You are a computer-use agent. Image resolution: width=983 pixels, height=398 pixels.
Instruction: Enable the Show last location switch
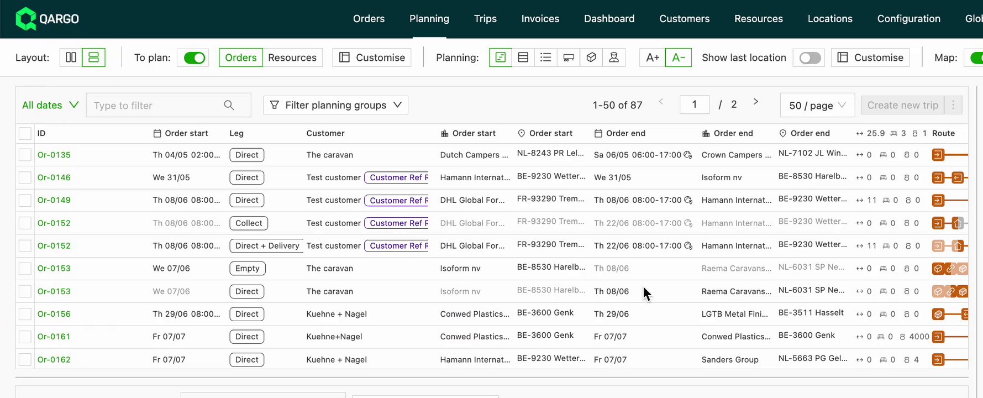pos(809,57)
